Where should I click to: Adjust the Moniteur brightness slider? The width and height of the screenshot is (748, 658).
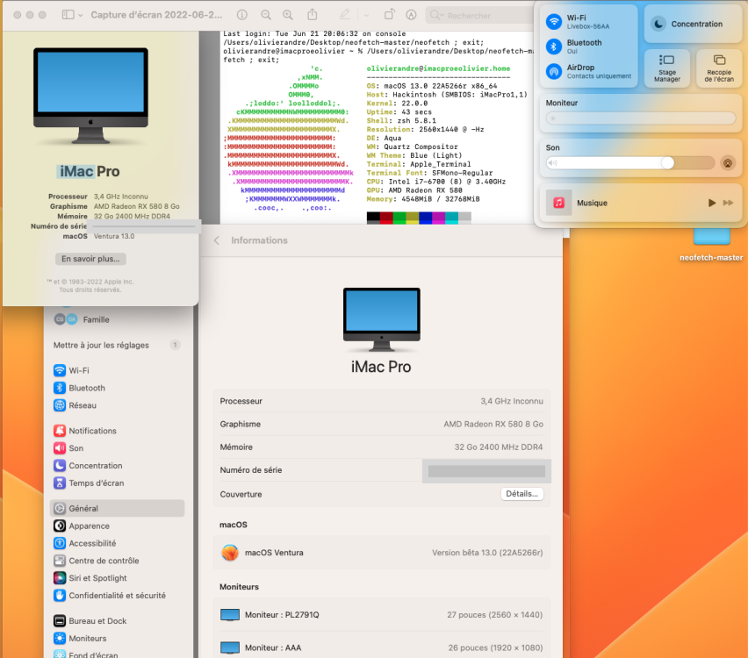tap(641, 118)
